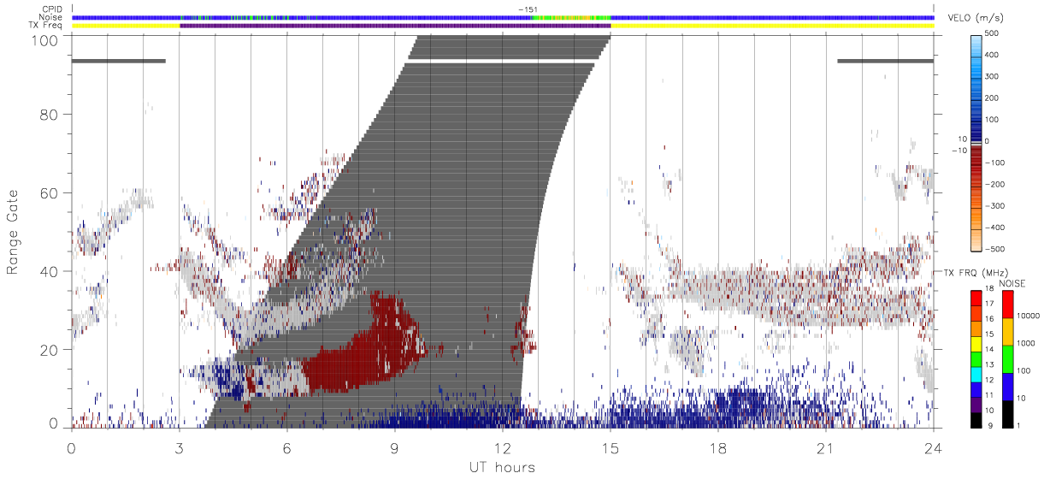Click the "-151" CPID value label
1050x485 pixels.
[x=528, y=9]
